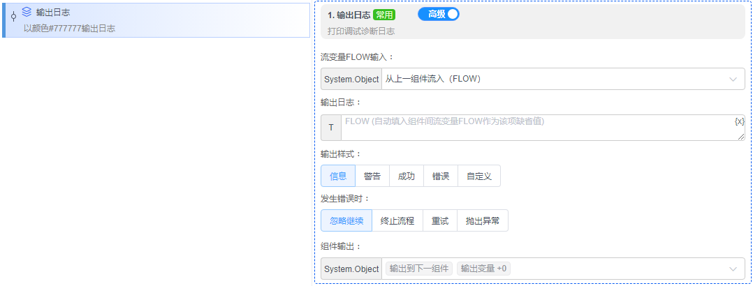Screen dimensions: 753x286
Task: Click the 发生错误时 label
Action: point(345,198)
